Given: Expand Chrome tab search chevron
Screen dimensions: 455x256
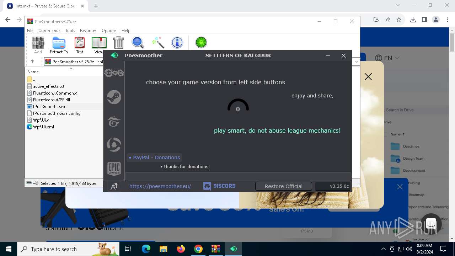Looking at the screenshot, I should pyautogui.click(x=398, y=5).
